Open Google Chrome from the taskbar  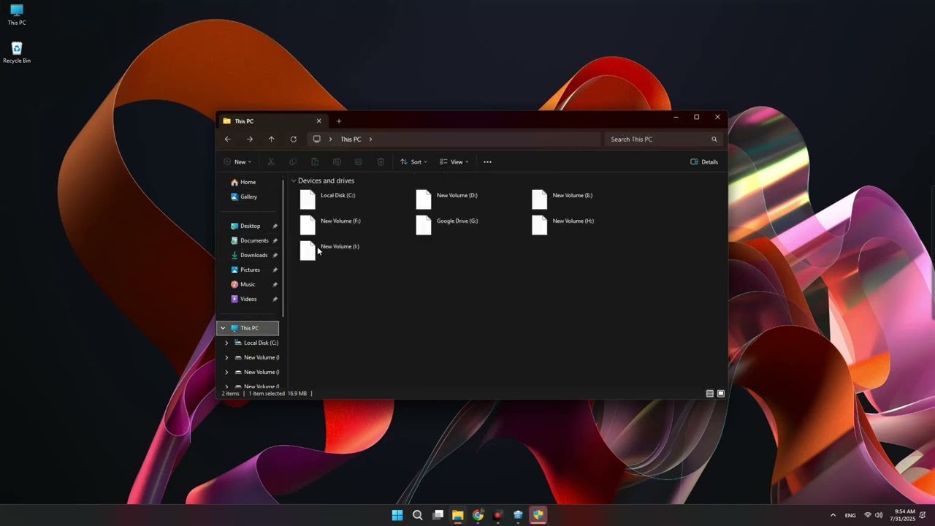tap(478, 515)
